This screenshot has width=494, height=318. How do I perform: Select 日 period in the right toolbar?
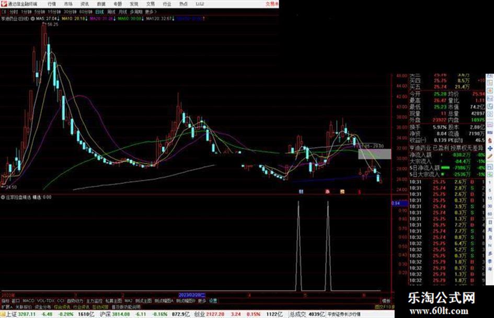(490, 222)
